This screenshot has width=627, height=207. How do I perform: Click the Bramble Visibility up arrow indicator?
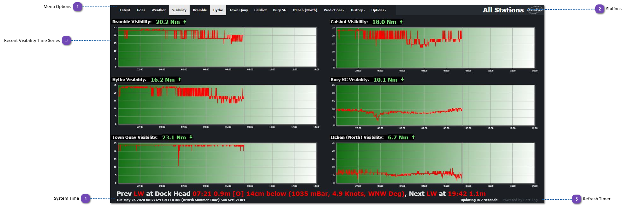[185, 22]
